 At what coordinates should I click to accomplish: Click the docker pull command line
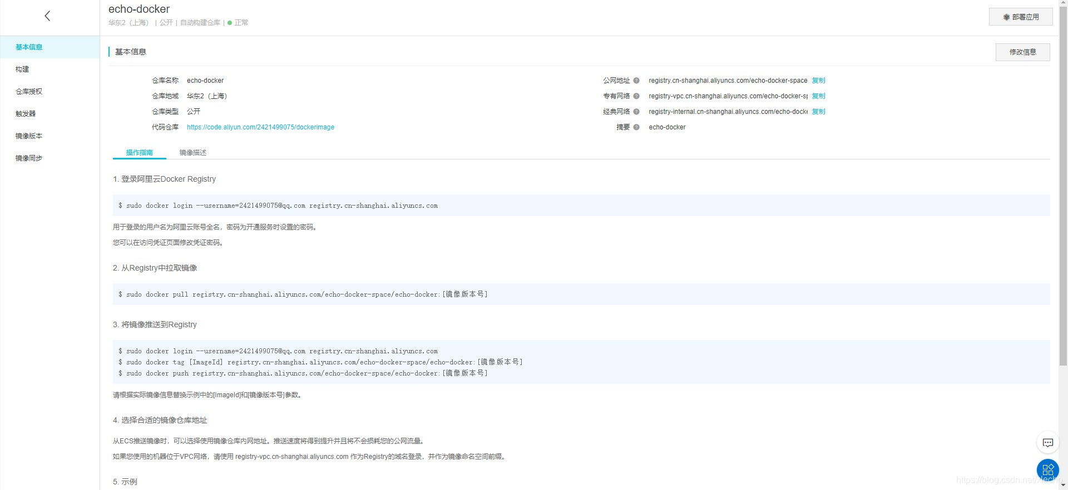(x=303, y=294)
